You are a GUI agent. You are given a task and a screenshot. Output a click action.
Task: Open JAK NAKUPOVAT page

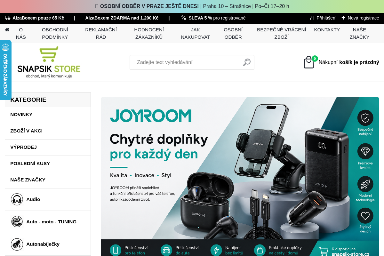pos(196,33)
